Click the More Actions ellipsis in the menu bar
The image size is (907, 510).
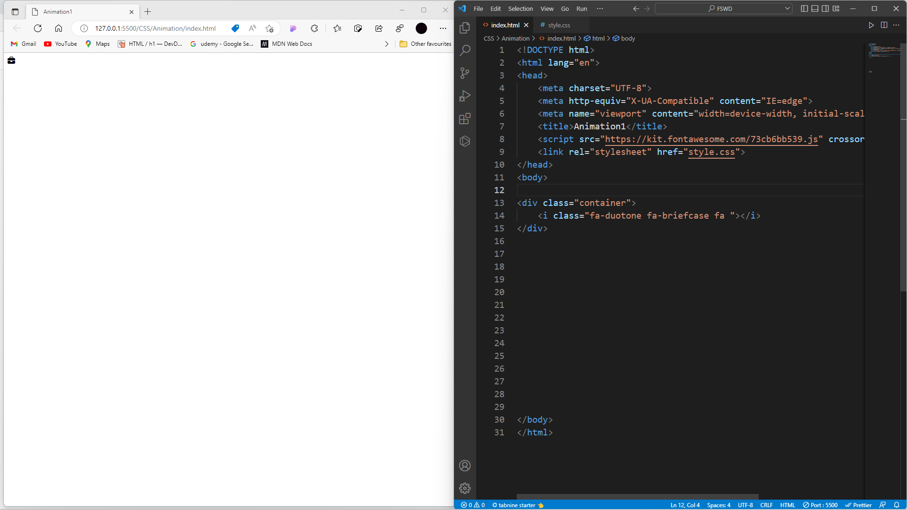(600, 8)
